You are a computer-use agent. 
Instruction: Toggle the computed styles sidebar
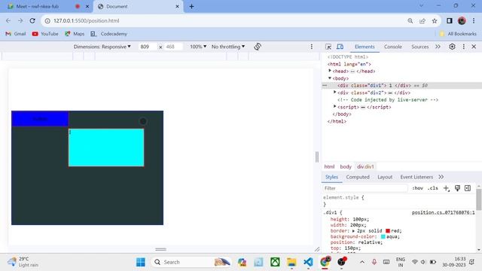(x=468, y=188)
